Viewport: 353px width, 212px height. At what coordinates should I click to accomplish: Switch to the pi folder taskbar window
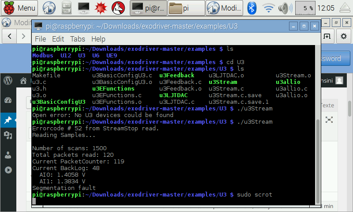click(x=186, y=8)
